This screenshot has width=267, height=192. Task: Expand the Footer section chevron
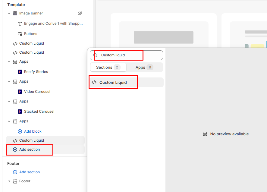(9, 181)
